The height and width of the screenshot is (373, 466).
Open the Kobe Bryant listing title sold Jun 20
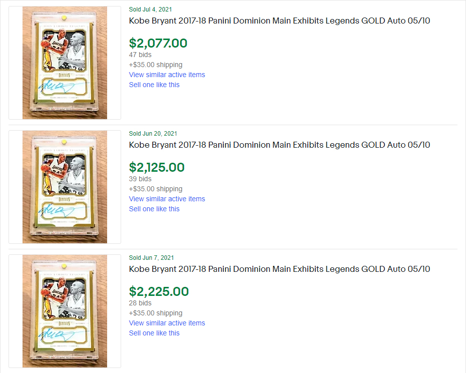pos(279,145)
